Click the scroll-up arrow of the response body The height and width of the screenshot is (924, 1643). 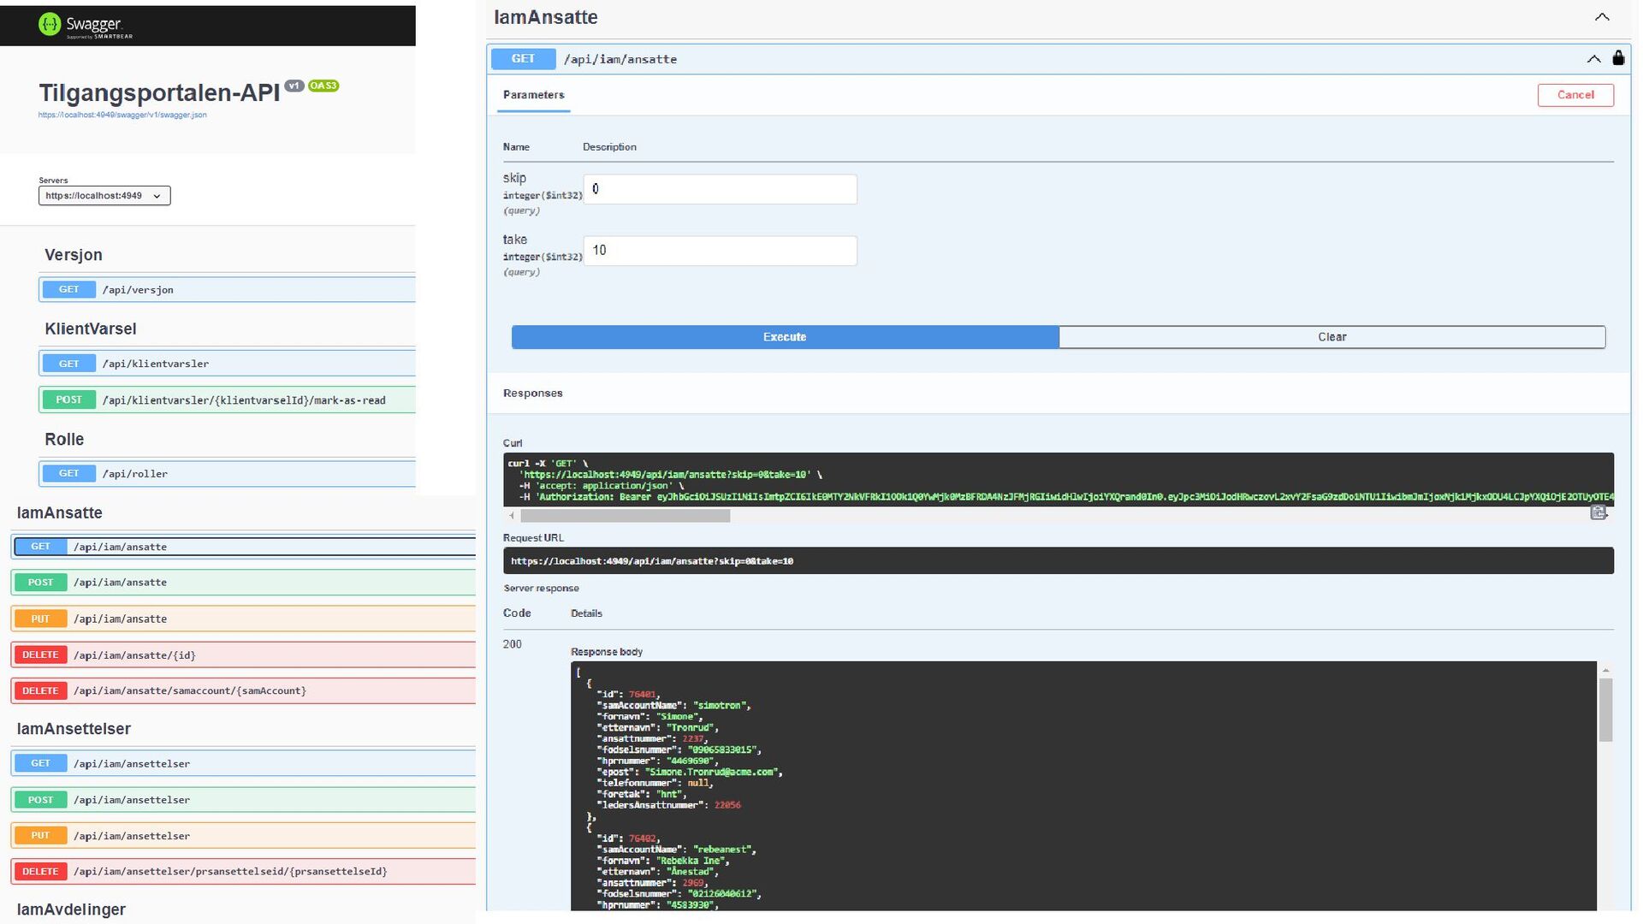tap(1605, 670)
